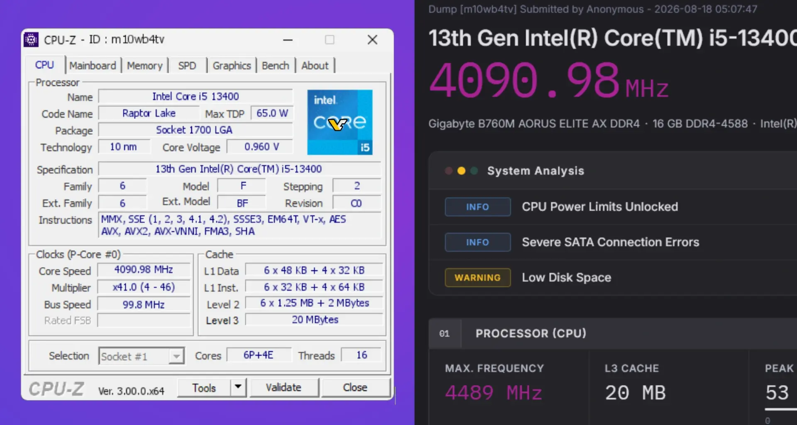Click the WARNING badge for disk space
This screenshot has height=425, width=797.
click(x=478, y=278)
